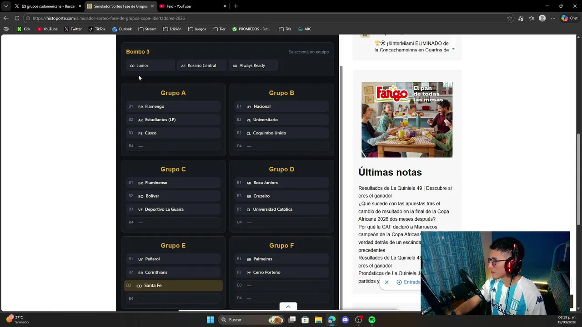Close the Entrada popup with X

coord(386,282)
